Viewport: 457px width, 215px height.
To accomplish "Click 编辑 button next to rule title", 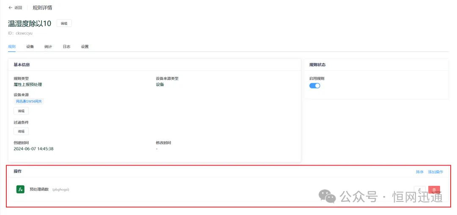I will point(64,24).
